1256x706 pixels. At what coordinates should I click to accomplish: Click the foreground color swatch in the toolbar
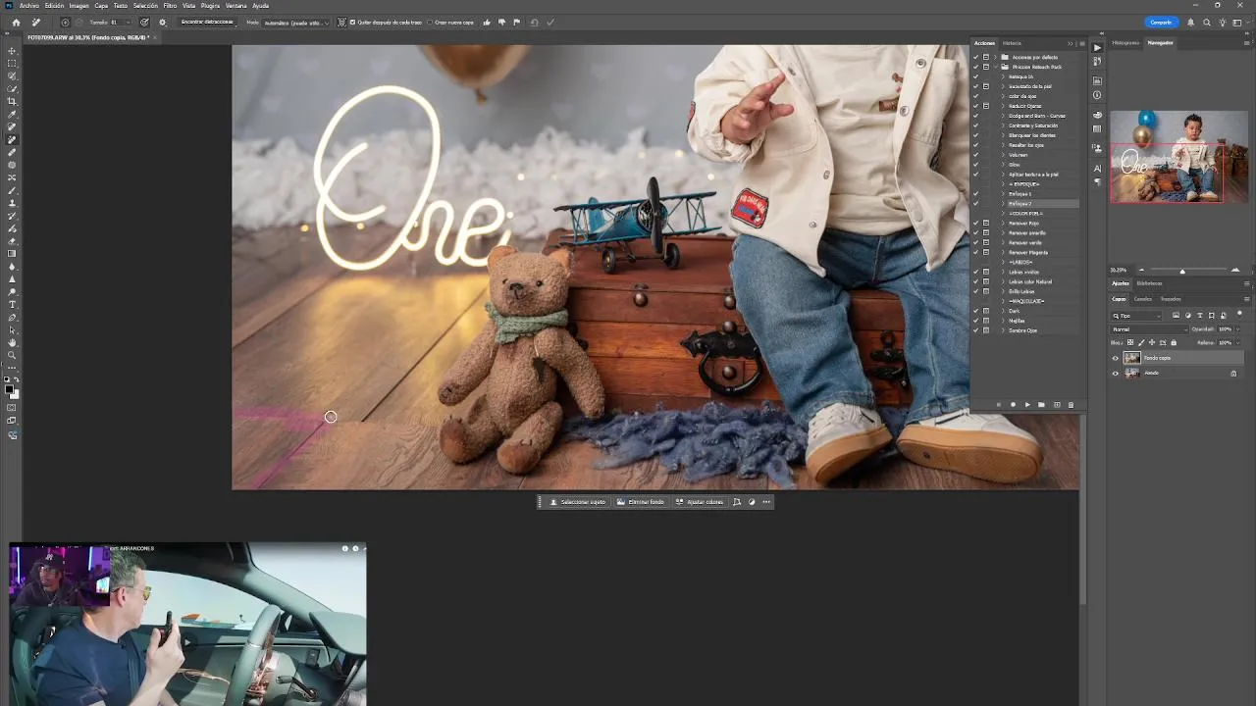(10, 389)
